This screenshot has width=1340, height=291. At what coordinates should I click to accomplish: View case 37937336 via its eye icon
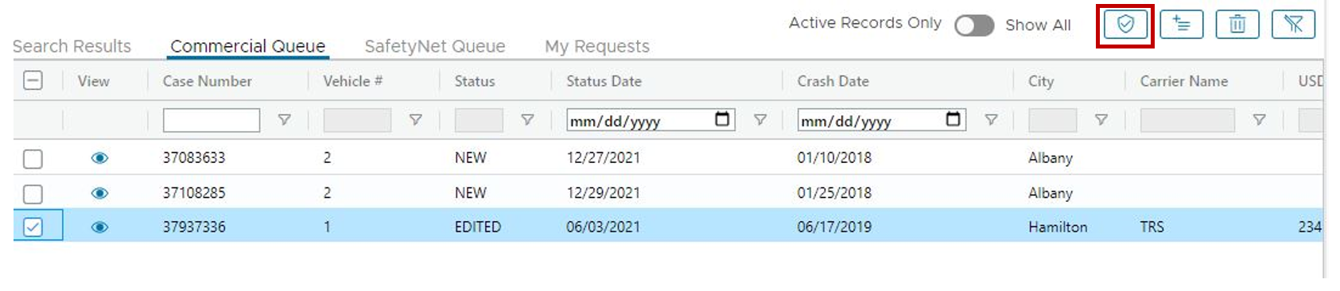(99, 227)
